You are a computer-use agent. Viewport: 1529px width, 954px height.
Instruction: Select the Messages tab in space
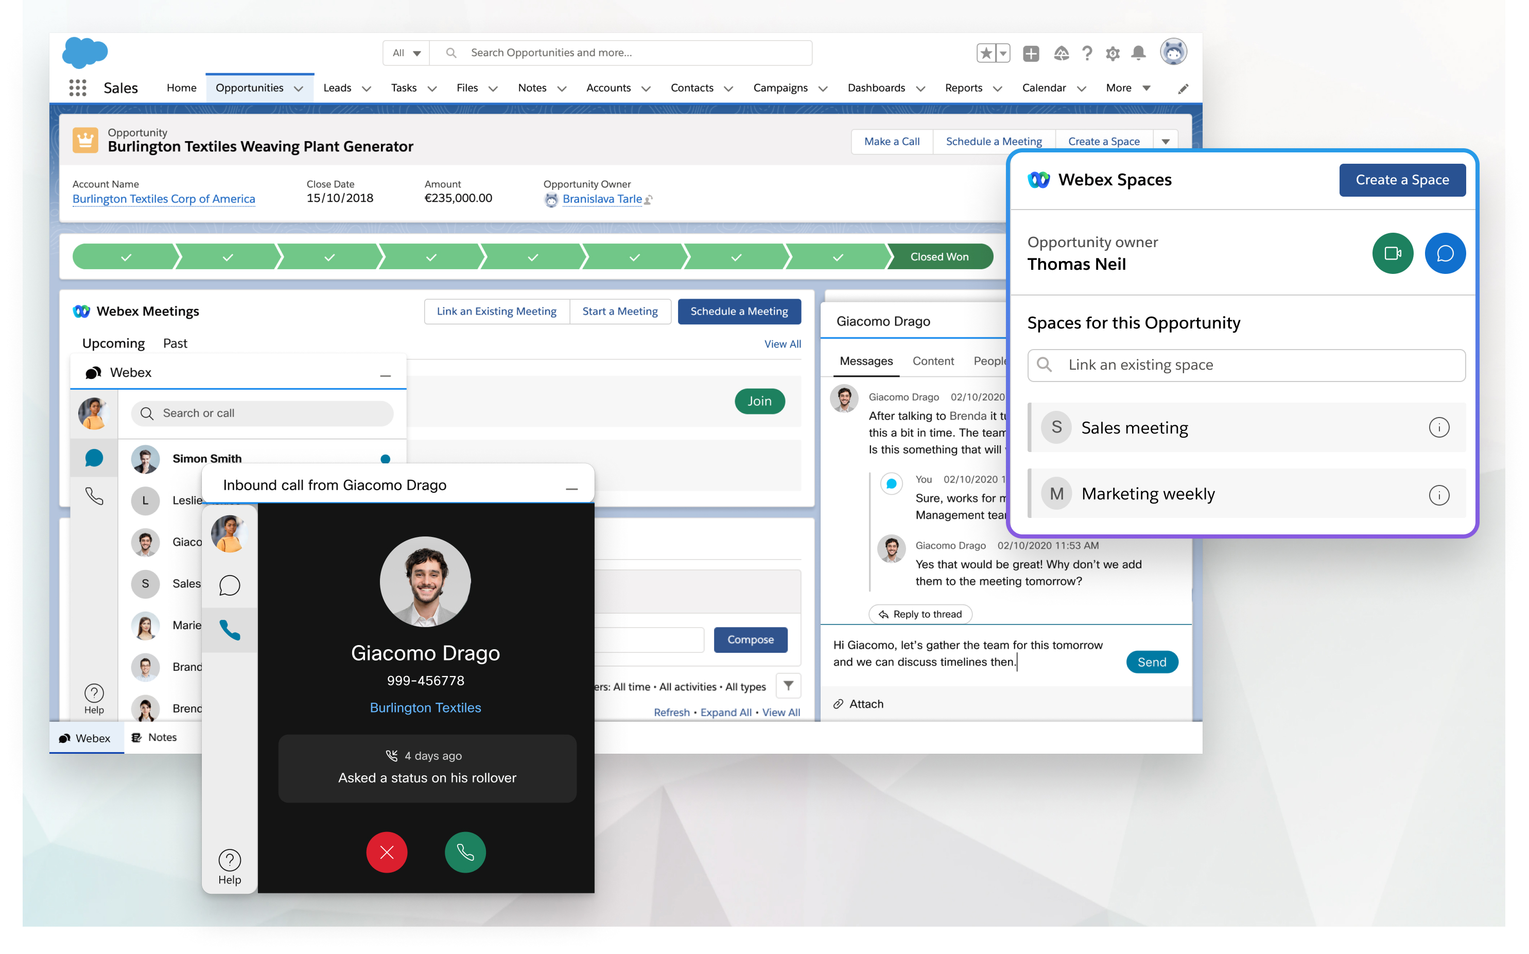coord(866,361)
